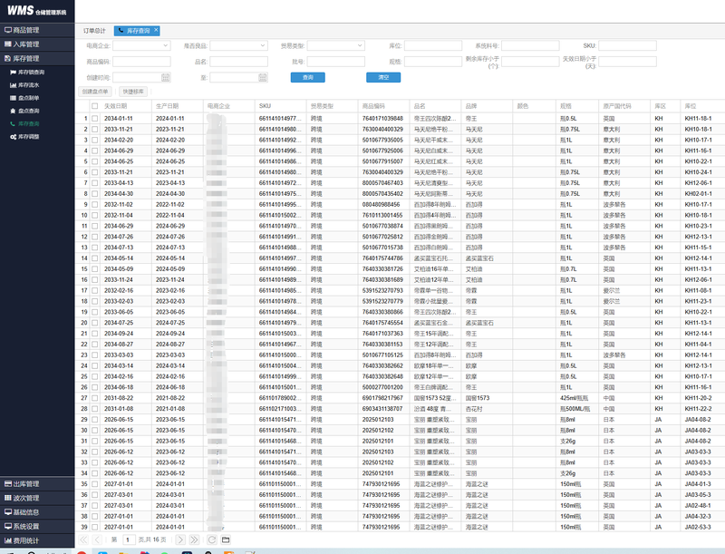Expand the 出库管理 menu section
The width and height of the screenshot is (725, 554).
[x=37, y=483]
